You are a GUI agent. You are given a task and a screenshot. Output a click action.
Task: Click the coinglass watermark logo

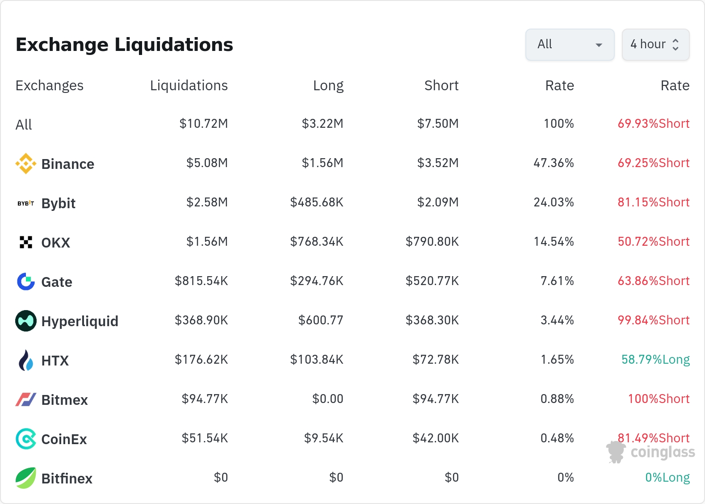pyautogui.click(x=651, y=452)
